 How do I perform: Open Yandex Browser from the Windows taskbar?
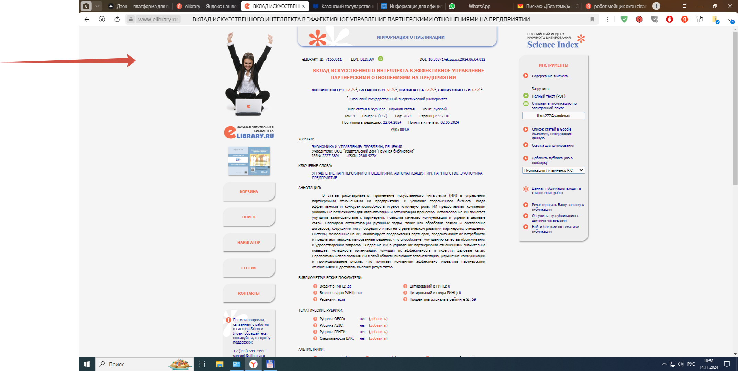[x=253, y=364]
